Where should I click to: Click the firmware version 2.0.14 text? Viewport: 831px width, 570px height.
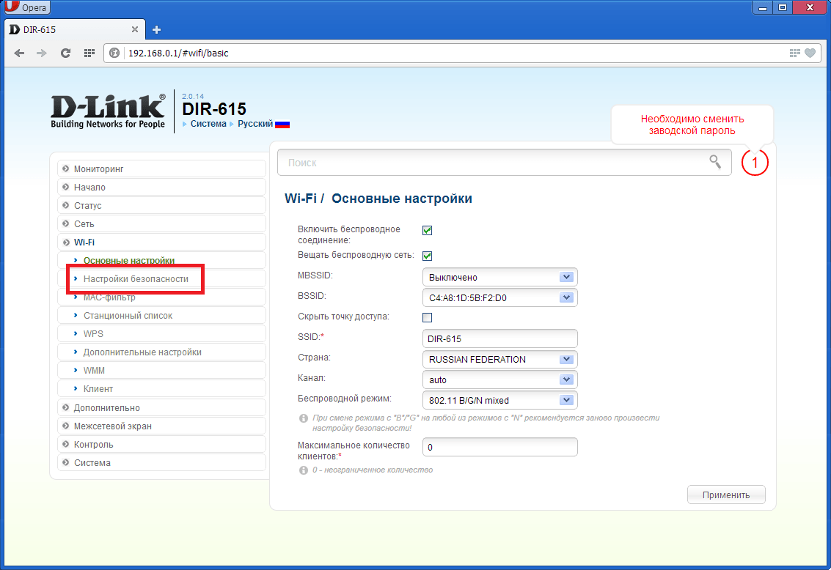[x=193, y=96]
